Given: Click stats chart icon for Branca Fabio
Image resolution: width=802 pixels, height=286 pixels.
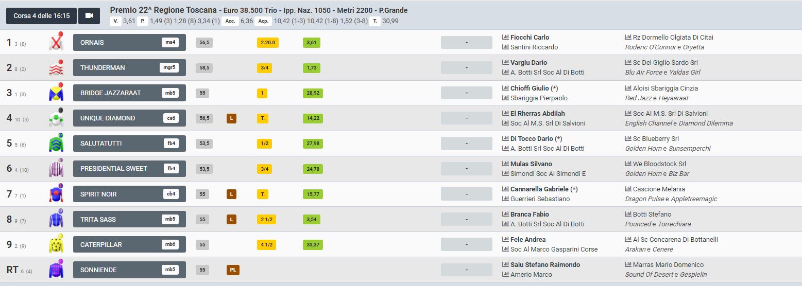Looking at the screenshot, I should (505, 214).
